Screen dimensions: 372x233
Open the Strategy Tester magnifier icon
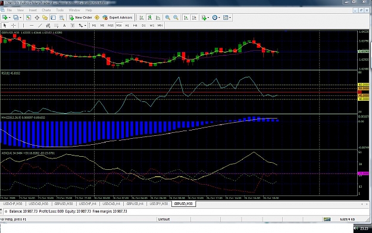pos(61,17)
